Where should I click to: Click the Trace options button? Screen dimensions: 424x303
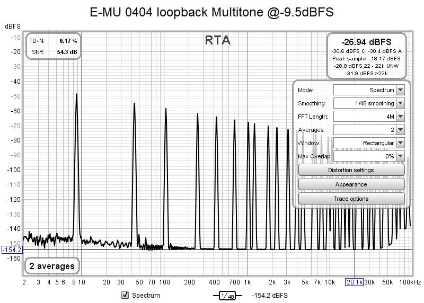pos(351,199)
